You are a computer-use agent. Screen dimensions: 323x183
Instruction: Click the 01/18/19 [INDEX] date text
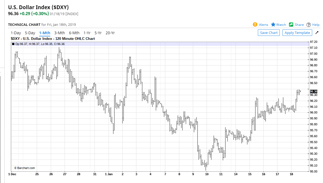[64, 14]
